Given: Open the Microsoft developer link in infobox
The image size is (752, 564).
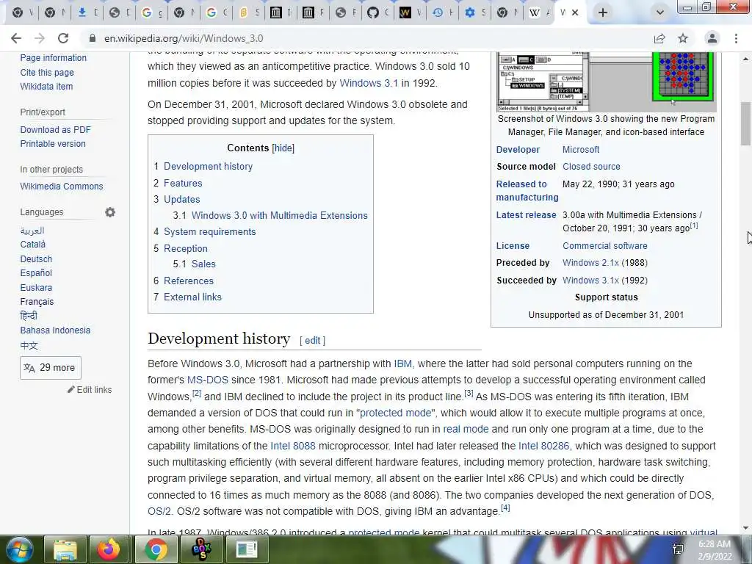Looking at the screenshot, I should [581, 150].
